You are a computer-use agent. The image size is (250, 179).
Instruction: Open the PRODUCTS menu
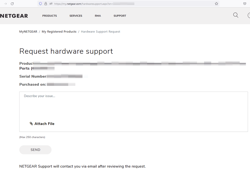(x=49, y=16)
